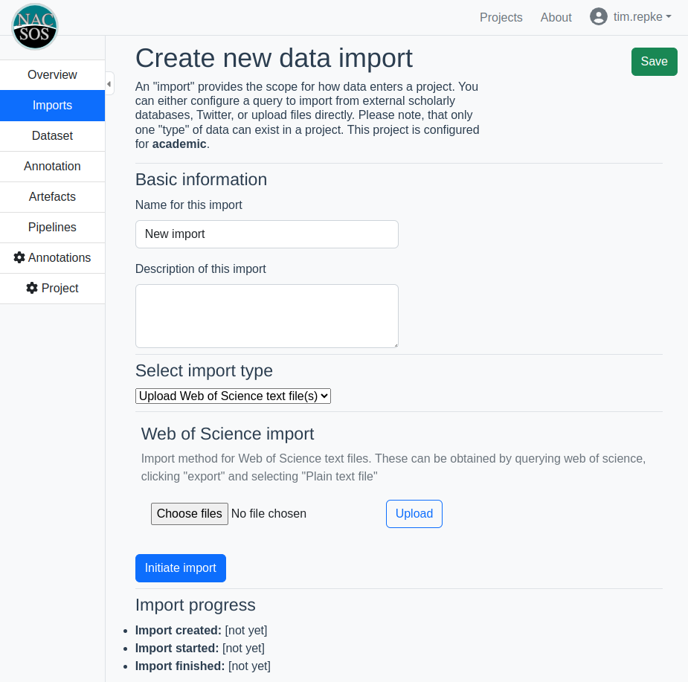
Task: Open the Projects link in the navbar
Action: (x=501, y=17)
